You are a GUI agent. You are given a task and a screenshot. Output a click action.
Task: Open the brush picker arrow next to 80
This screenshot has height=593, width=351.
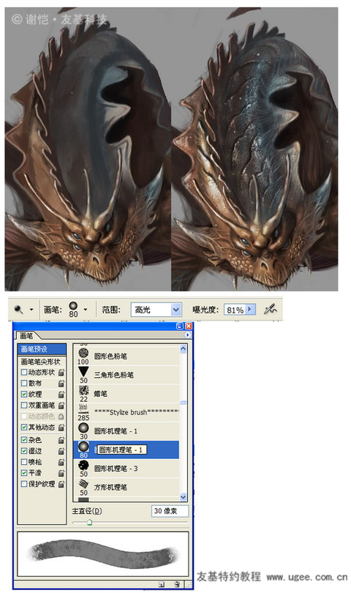pos(86,310)
